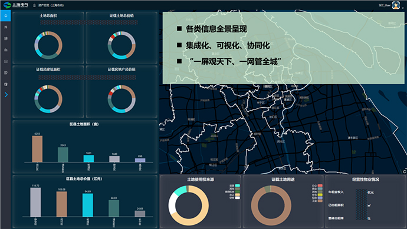Viewport: 407px width, 229px height.
Task: Click the 整体出租率 row label
Action: click(x=336, y=218)
